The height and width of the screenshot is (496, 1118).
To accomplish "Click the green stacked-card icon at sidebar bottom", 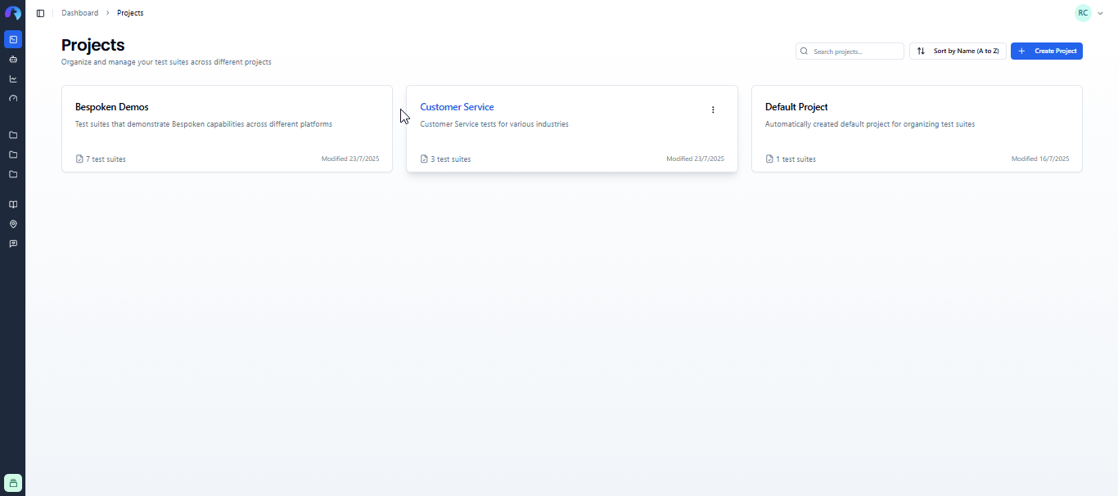I will point(13,483).
